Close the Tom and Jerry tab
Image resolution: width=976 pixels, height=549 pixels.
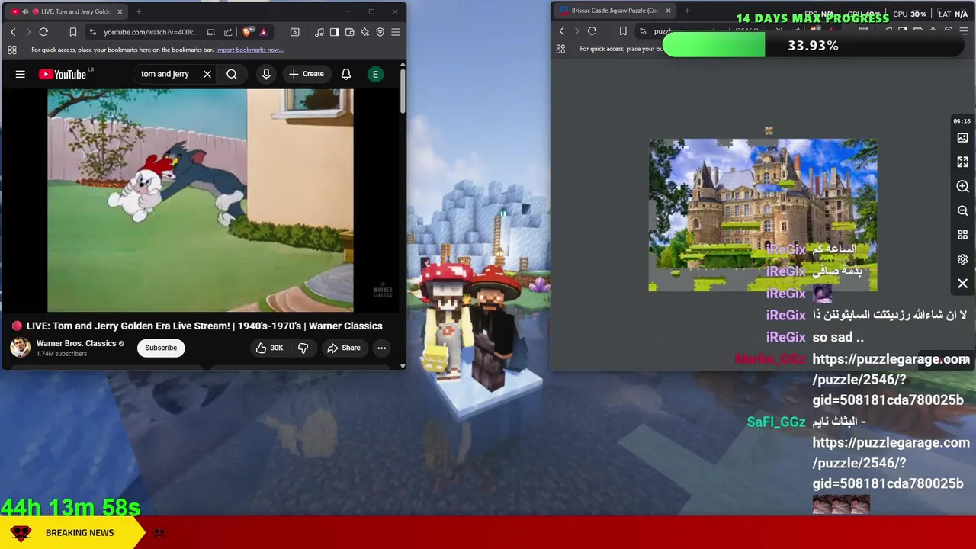(120, 11)
